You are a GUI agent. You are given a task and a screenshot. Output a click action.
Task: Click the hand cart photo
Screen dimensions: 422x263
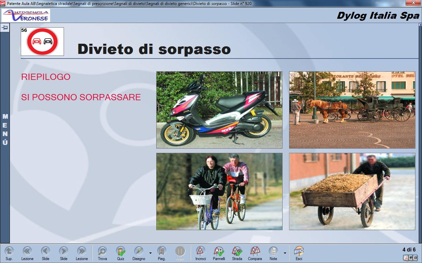352,191
